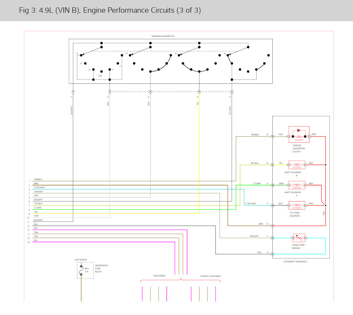Click the Trans Temp Sensor thermistor symbol
This screenshot has width=353, height=315.
(x=299, y=238)
